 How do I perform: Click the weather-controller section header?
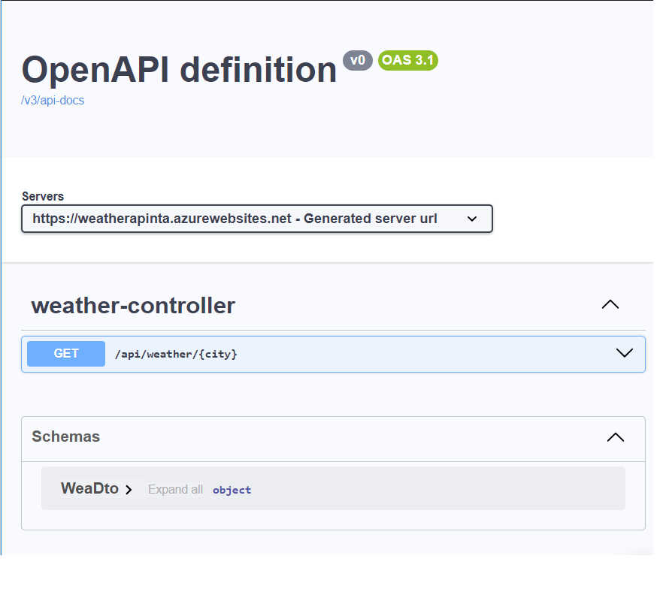pos(132,306)
